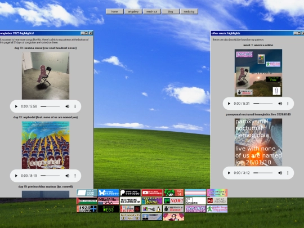Viewport: 304px width, 228px height.
Task: Click the CSS is Awesome badge
Action: point(195,201)
